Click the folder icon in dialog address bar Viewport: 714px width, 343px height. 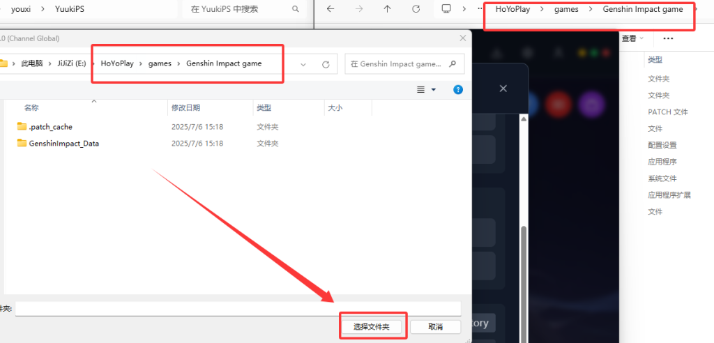3,63
